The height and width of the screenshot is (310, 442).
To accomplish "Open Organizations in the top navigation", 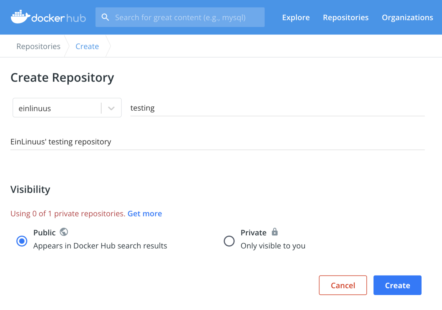I will [x=407, y=18].
